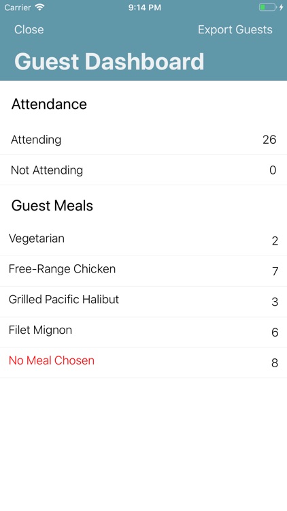
Task: Tap the Guest Meals section header
Action: pyautogui.click(x=52, y=206)
